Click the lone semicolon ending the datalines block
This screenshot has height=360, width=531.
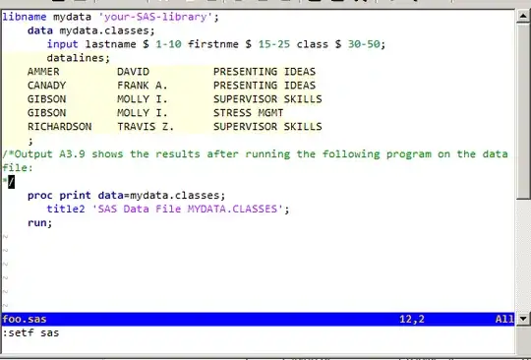pos(30,142)
